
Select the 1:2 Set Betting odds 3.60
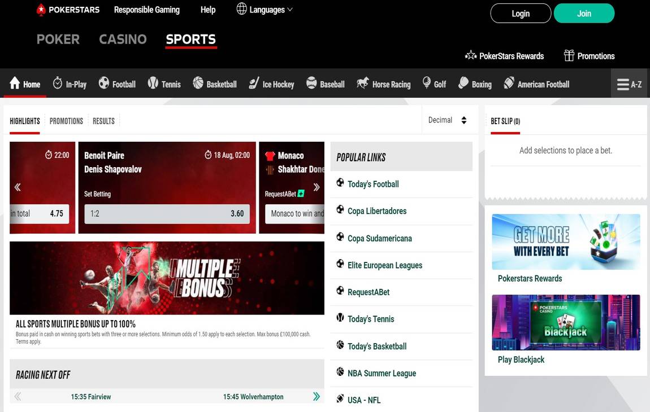click(x=167, y=214)
